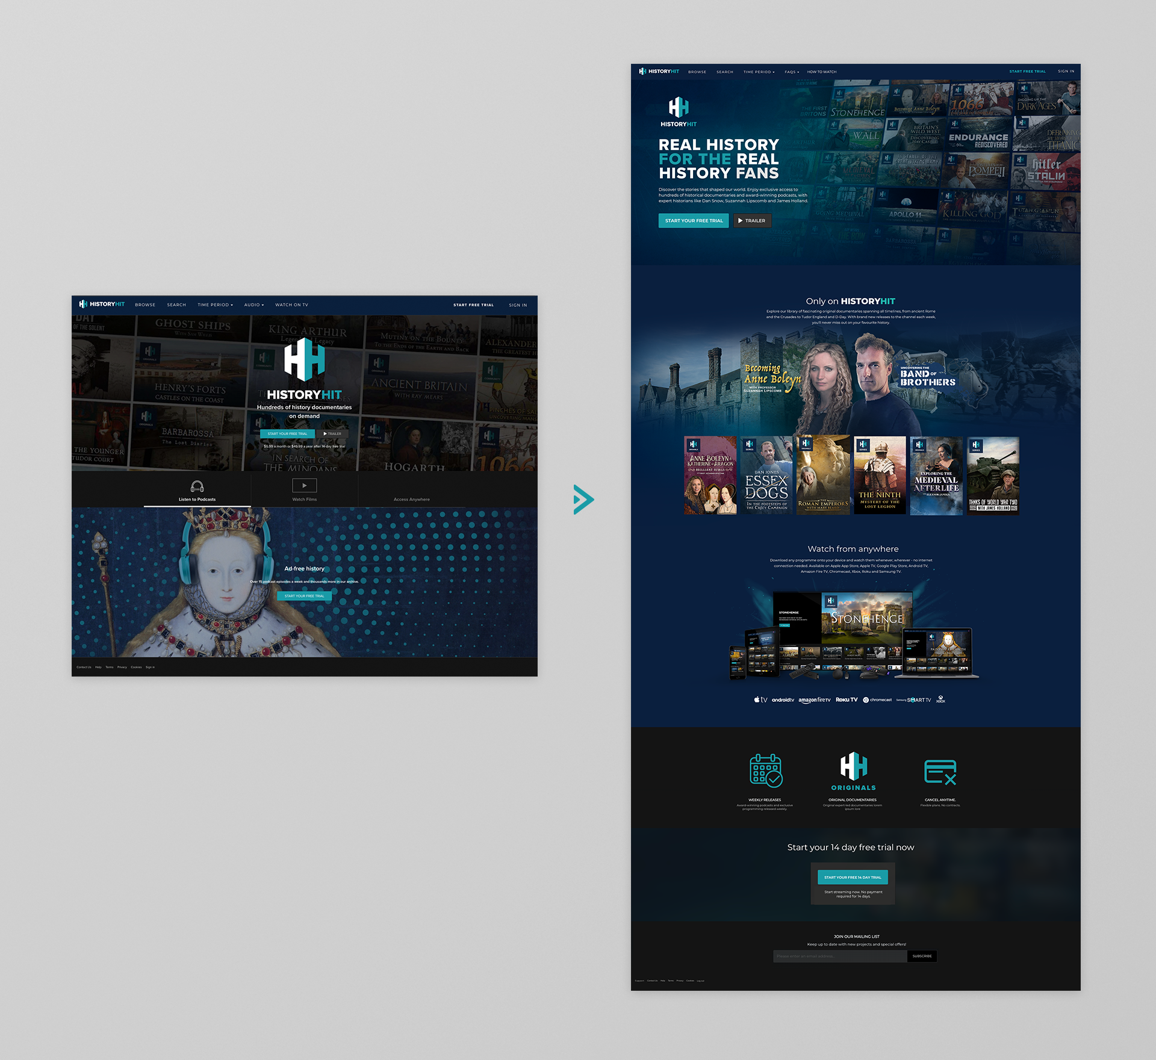Open Time Period dropdown in right page navbar

[759, 72]
